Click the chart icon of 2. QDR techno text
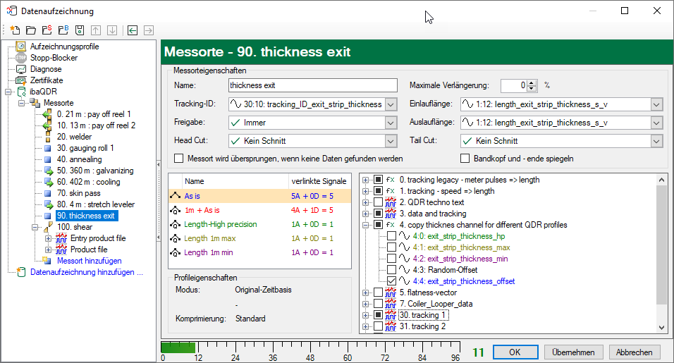The height and width of the screenshot is (363, 674). (x=391, y=202)
